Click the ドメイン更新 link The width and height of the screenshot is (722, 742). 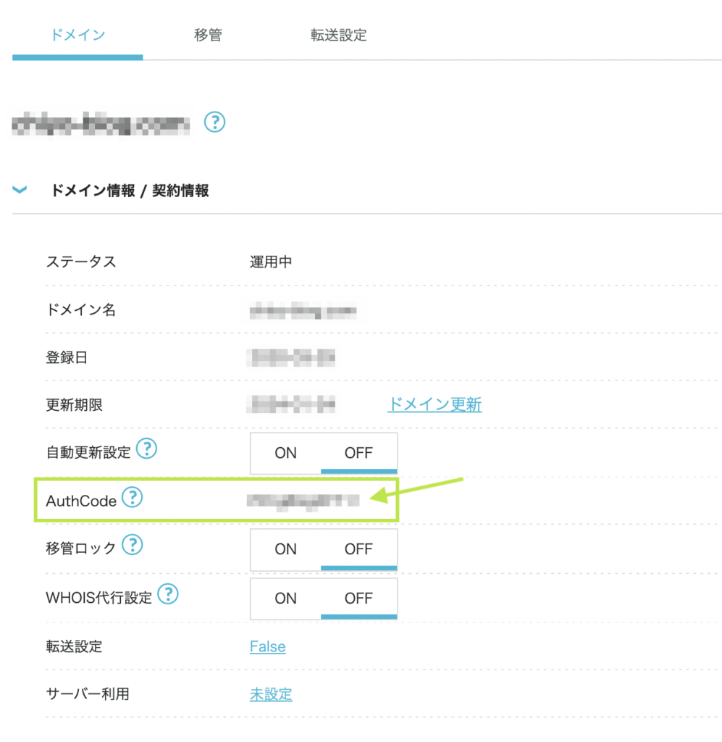(434, 405)
